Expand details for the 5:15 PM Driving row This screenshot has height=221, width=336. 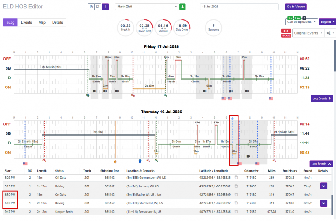(x=324, y=186)
